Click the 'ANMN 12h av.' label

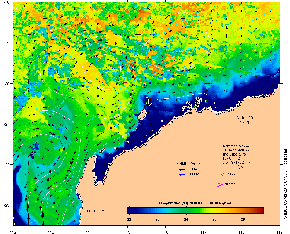(x=188, y=164)
